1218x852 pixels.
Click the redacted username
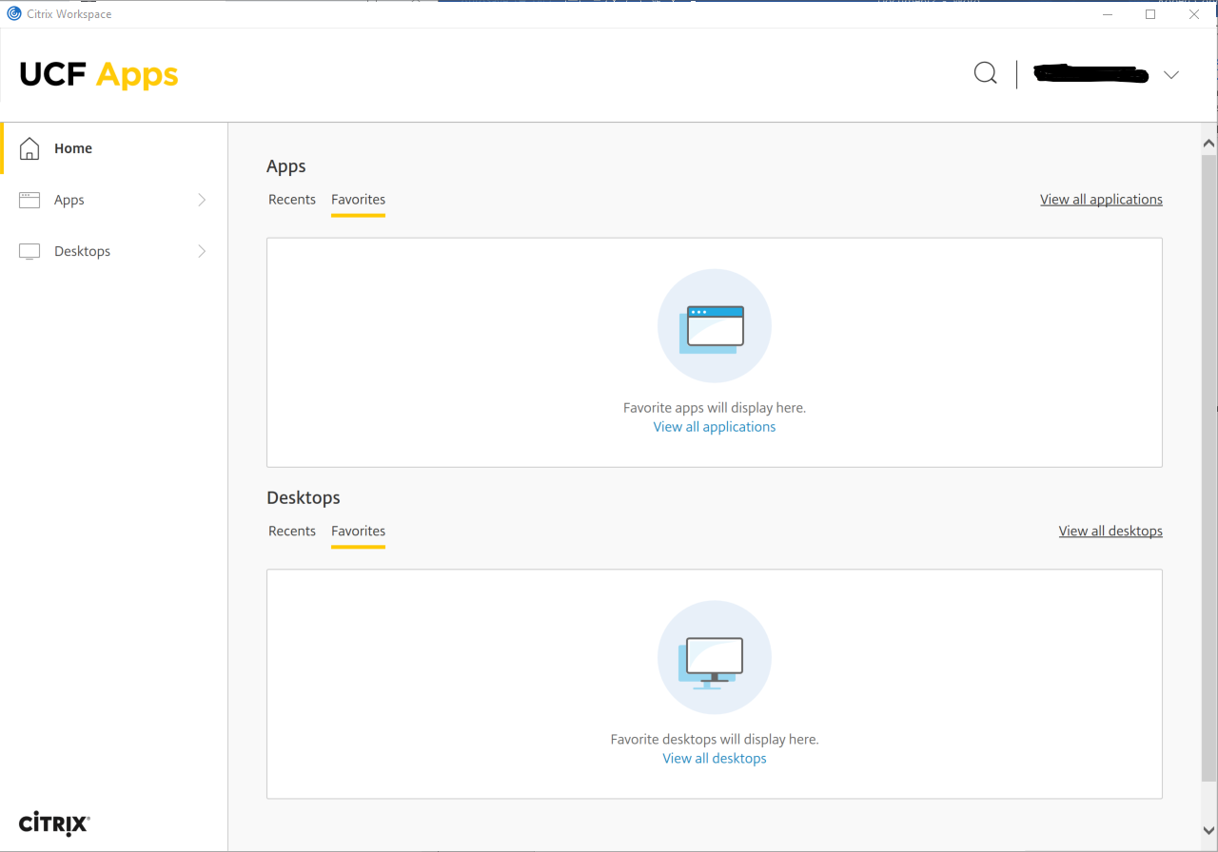pyautogui.click(x=1090, y=74)
